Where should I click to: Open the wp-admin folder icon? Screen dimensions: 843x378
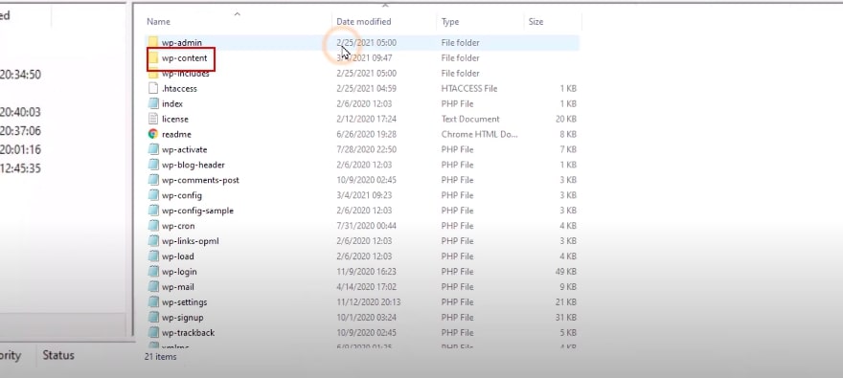tap(153, 42)
